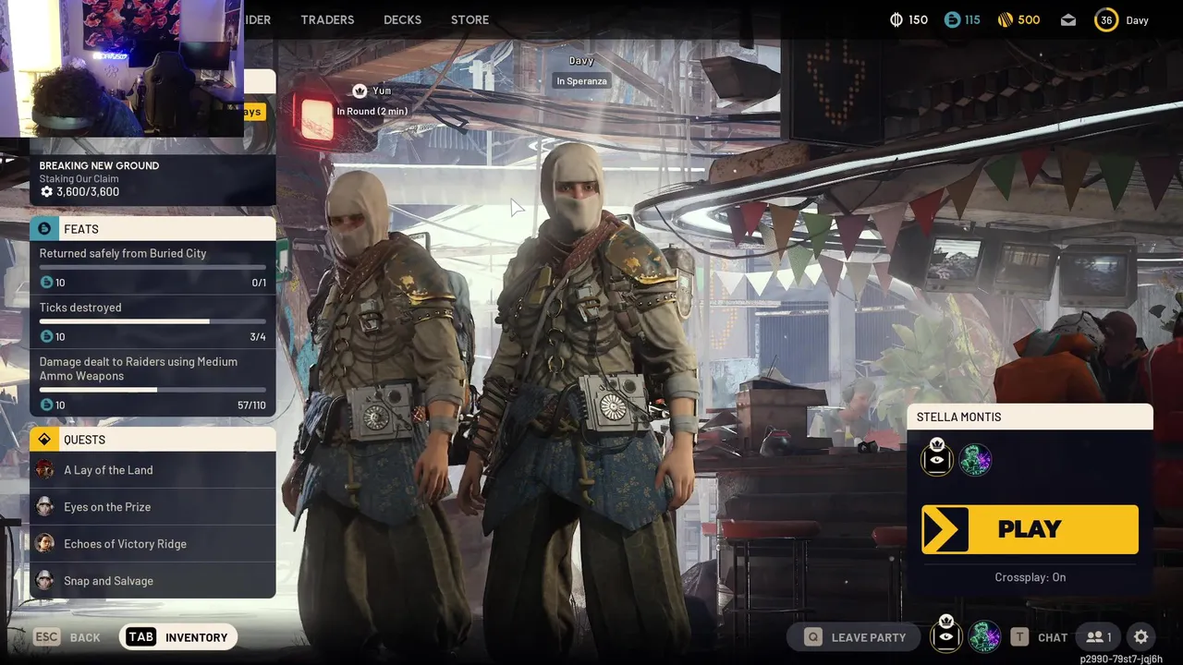Open the Feats panel header
This screenshot has width=1183, height=665.
coord(152,229)
